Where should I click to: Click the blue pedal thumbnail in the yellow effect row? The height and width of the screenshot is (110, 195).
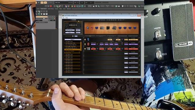tap(88, 39)
